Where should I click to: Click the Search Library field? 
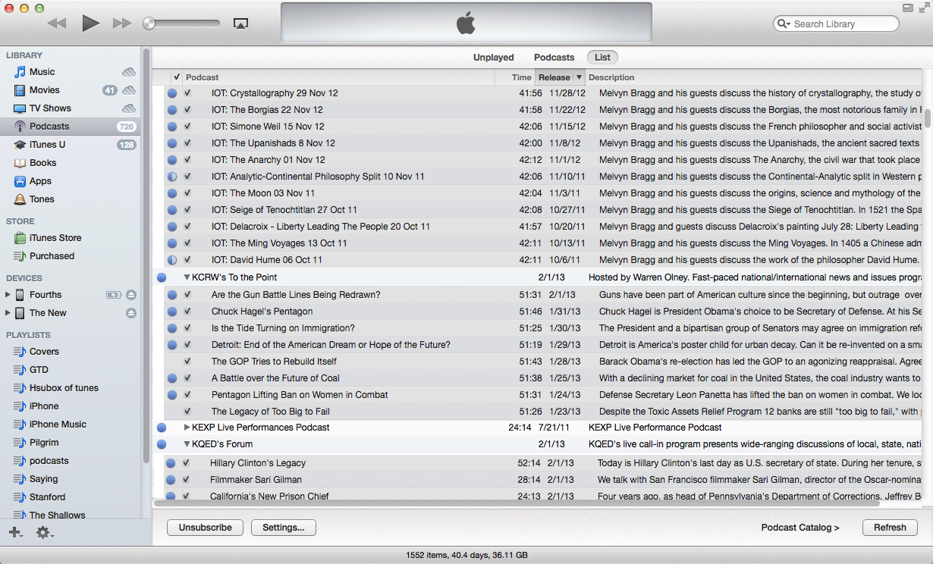(x=836, y=24)
